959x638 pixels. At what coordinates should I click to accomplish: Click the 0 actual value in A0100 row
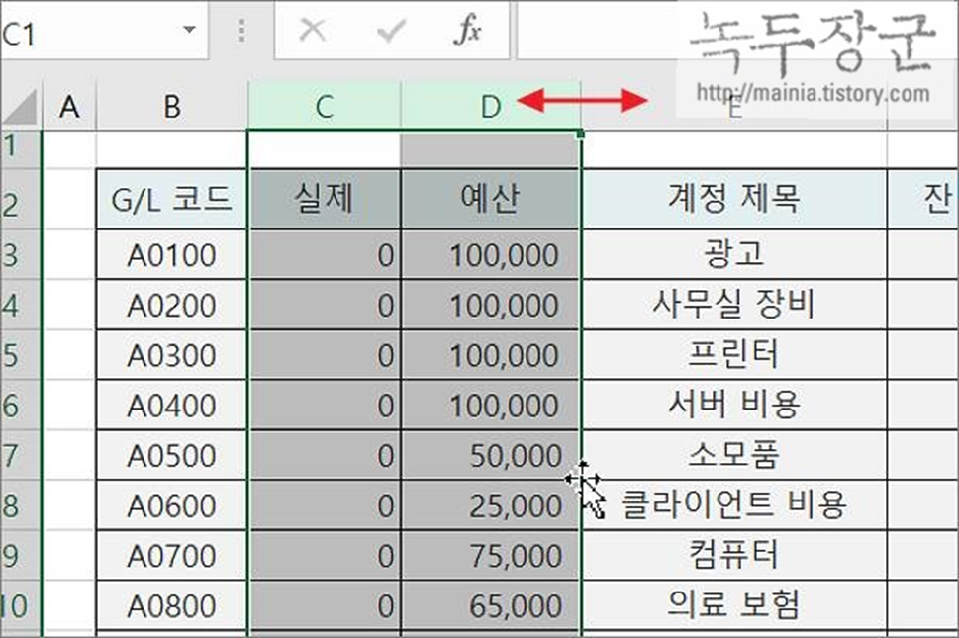325,255
